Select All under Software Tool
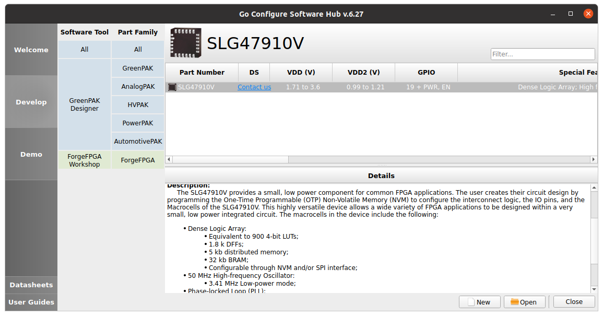The width and height of the screenshot is (603, 316). (85, 50)
